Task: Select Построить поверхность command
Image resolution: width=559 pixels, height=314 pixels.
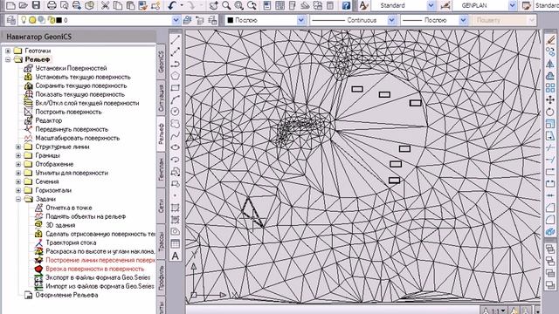Action: (68, 112)
